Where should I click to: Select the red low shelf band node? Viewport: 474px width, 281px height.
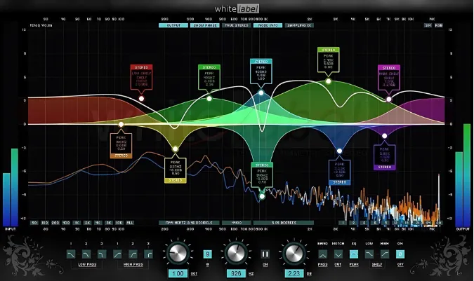coord(141,99)
